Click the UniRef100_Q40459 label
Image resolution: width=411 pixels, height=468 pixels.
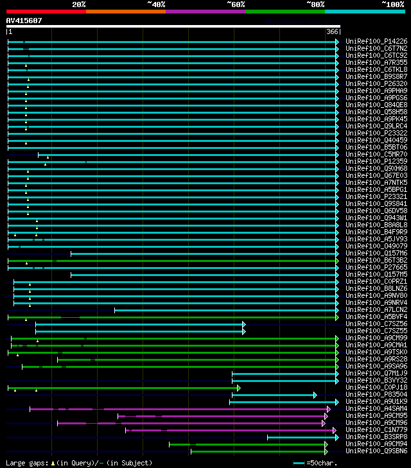click(376, 141)
